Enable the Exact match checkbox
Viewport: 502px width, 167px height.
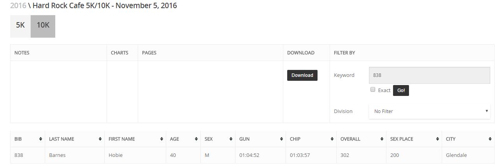click(373, 90)
